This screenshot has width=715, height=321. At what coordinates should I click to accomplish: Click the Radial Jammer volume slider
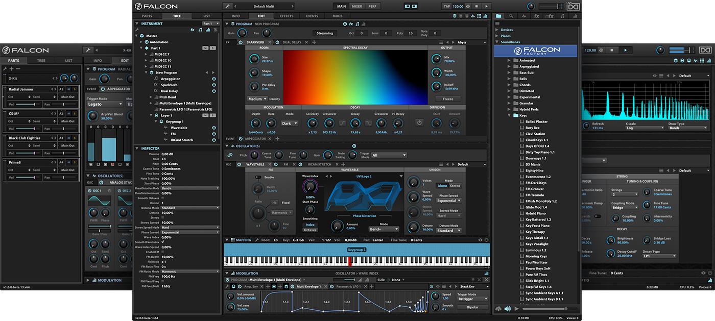click(x=28, y=104)
